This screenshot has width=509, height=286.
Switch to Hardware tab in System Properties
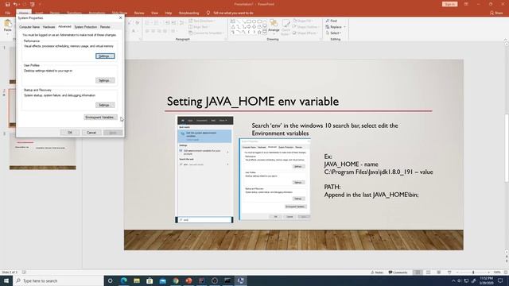(49, 27)
